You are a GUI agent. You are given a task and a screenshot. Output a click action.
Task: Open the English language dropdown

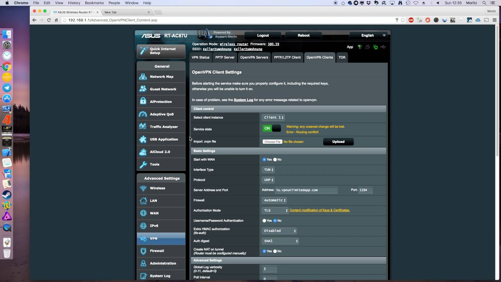click(369, 35)
